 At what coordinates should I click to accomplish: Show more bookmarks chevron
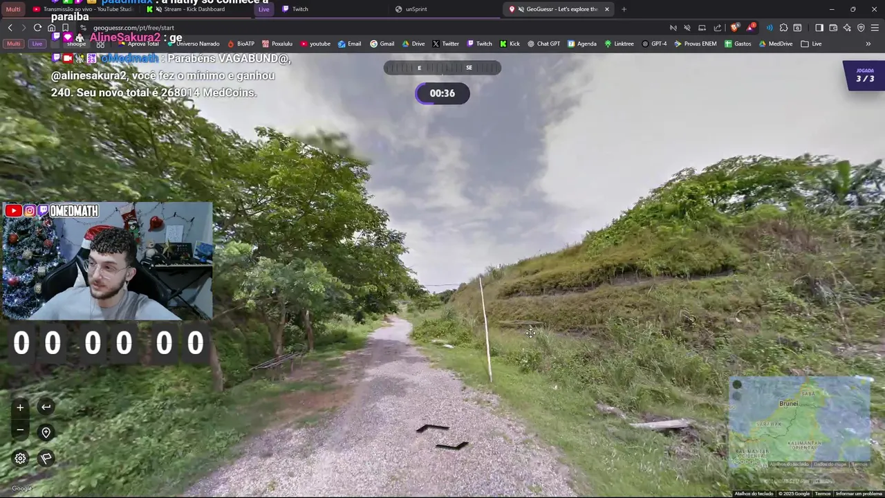868,44
